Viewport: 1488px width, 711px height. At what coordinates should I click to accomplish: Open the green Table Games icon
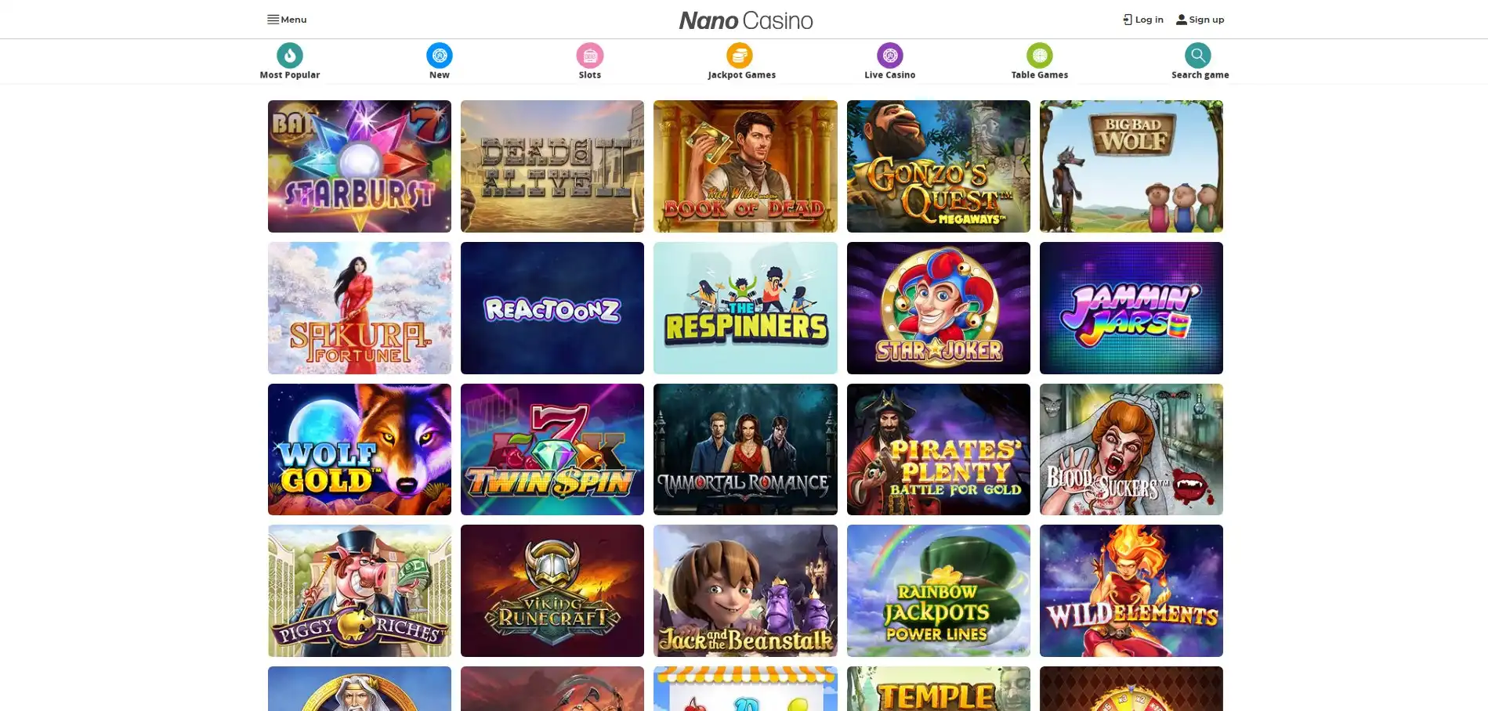[1040, 56]
